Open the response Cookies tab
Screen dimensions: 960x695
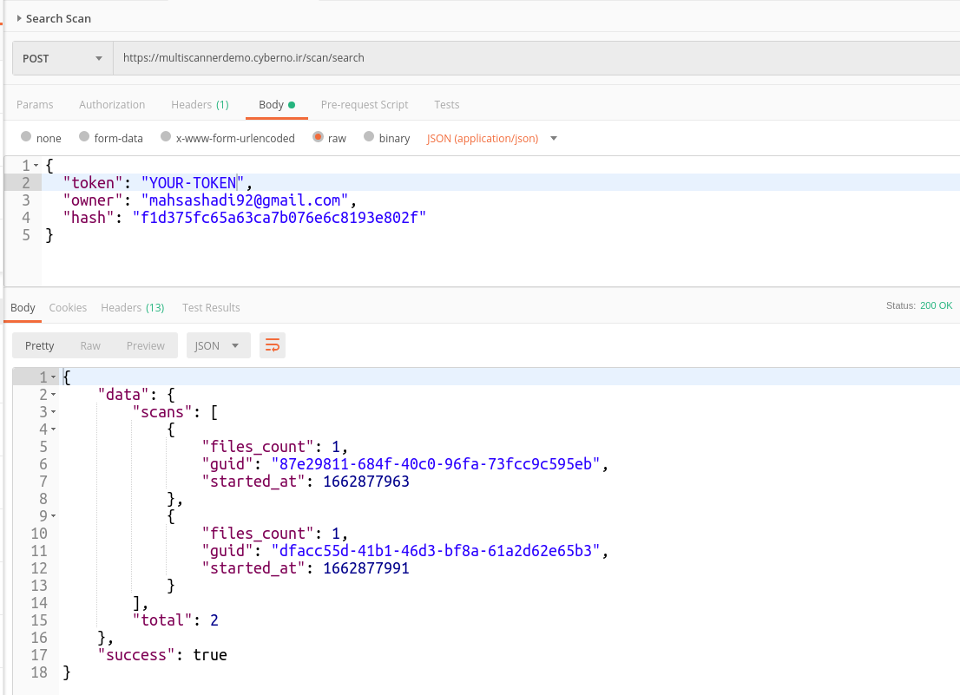pos(68,307)
